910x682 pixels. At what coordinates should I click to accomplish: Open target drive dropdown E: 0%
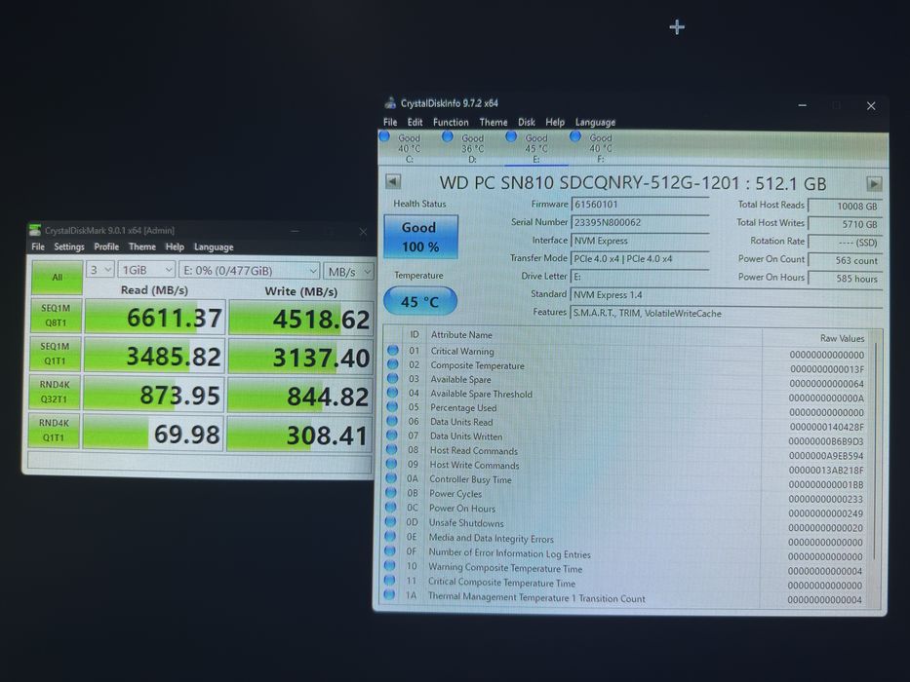[250, 271]
